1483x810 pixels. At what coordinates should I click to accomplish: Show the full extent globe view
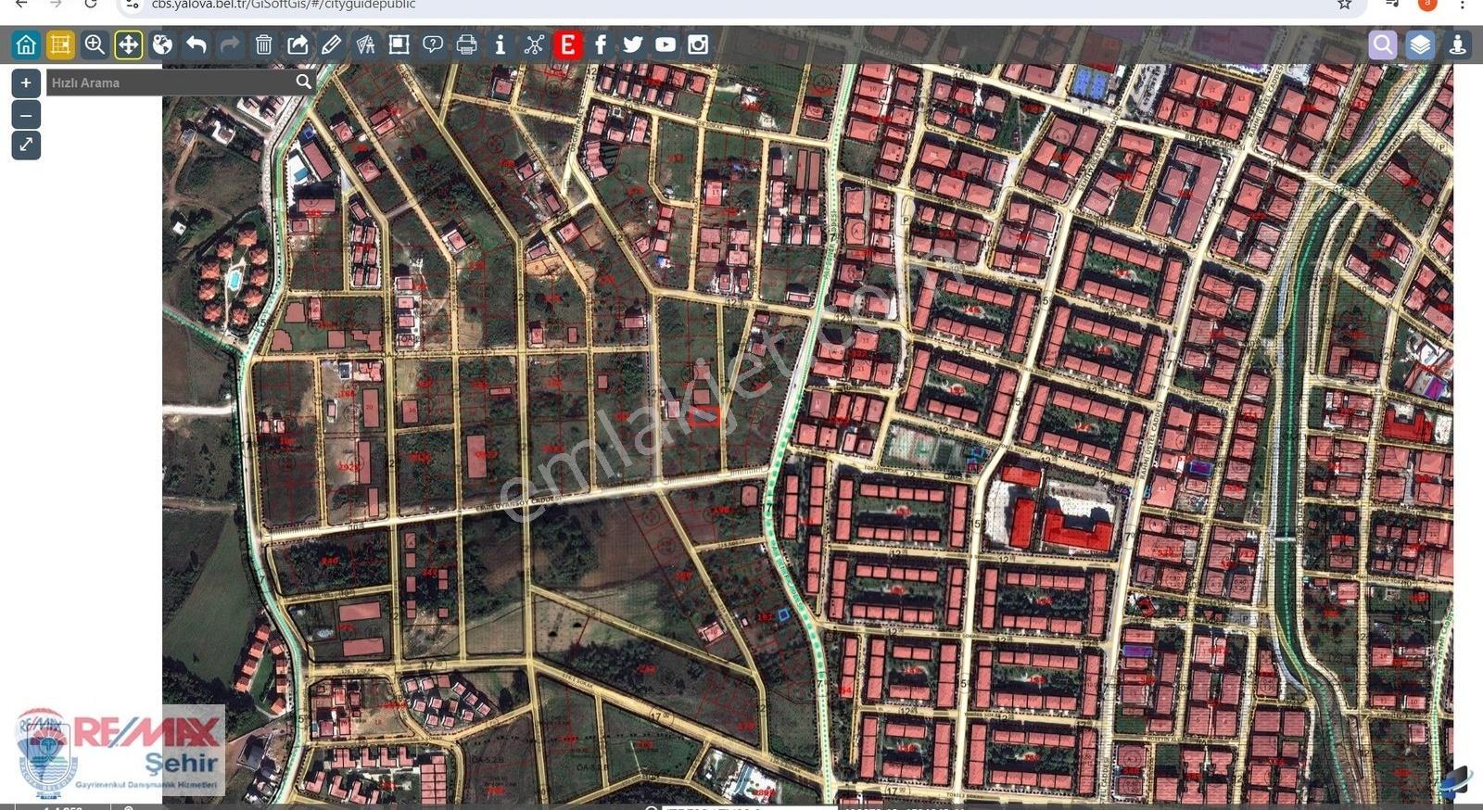click(162, 44)
